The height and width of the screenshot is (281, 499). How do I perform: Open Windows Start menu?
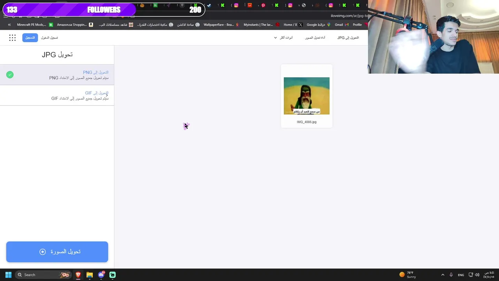(8, 275)
